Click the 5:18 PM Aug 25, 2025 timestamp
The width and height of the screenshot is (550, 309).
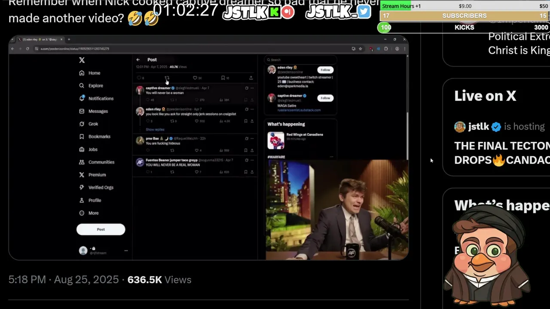[x=64, y=280]
